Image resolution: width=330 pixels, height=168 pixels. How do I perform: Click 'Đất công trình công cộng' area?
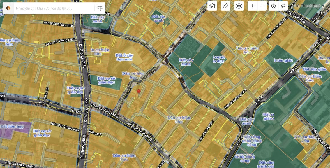tap(252, 141)
